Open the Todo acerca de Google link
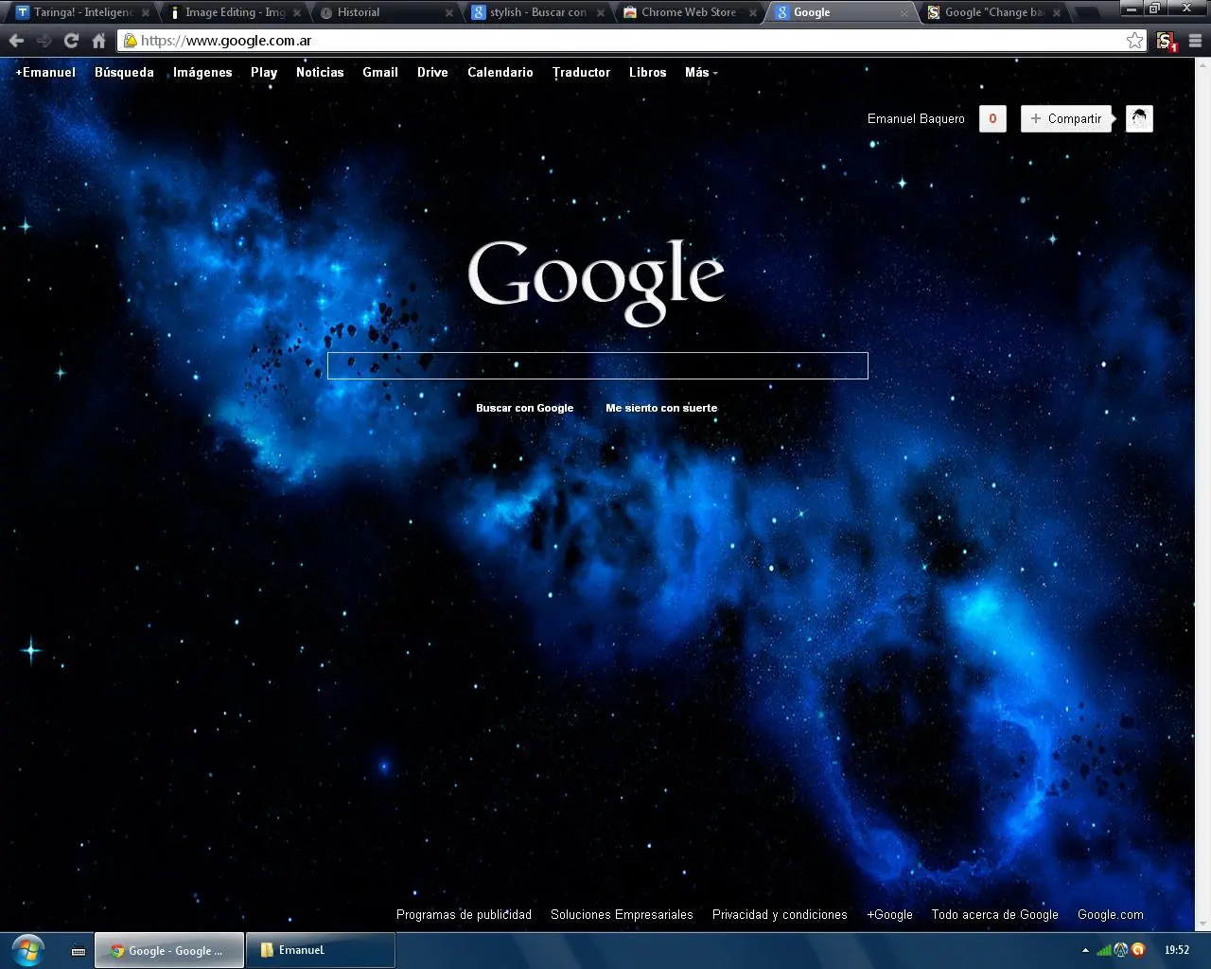 pyautogui.click(x=994, y=915)
